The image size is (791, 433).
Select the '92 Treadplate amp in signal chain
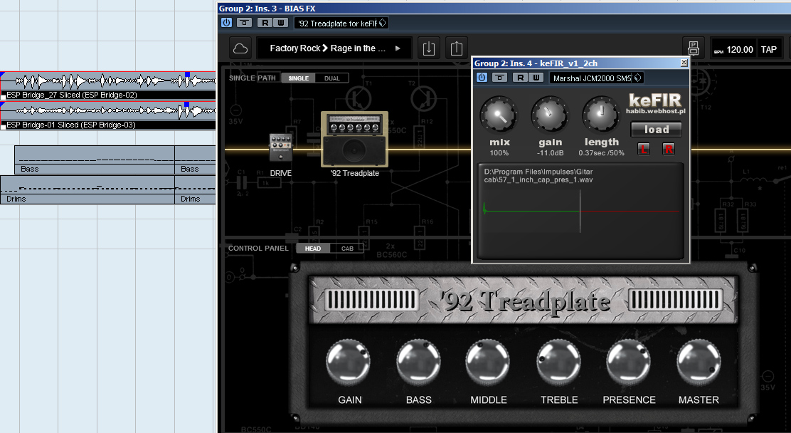click(355, 139)
